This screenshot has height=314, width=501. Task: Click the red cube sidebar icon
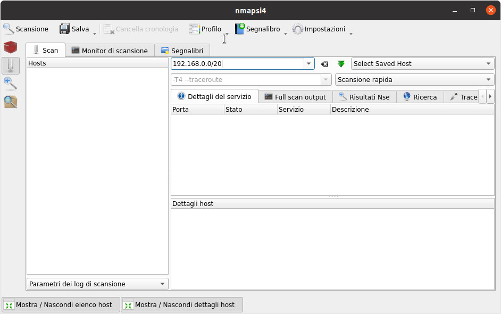tap(10, 47)
